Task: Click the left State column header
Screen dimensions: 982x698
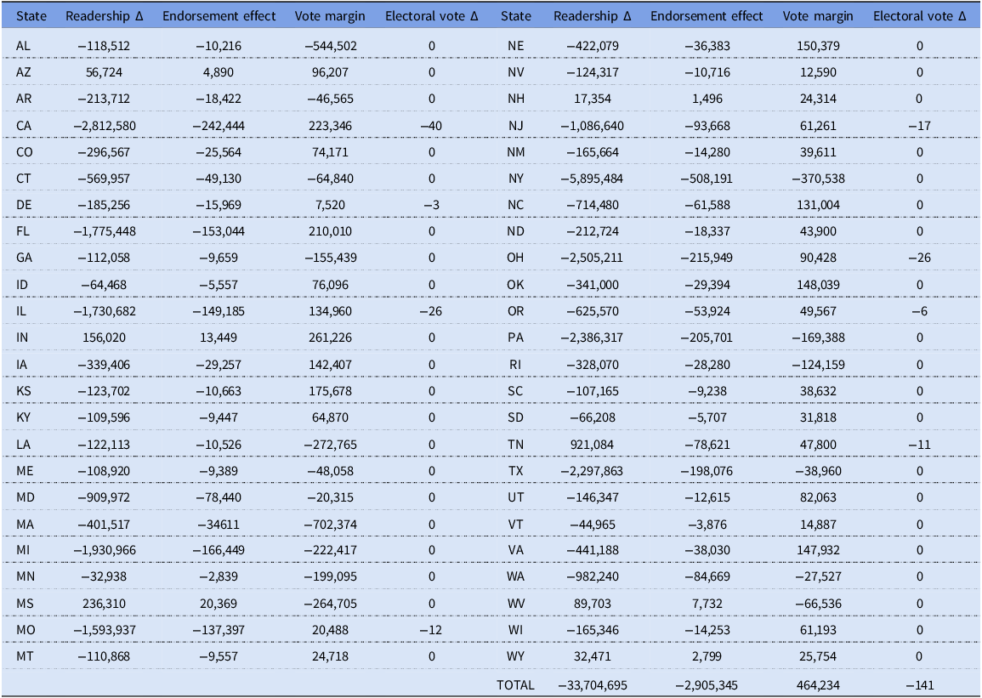Action: click(x=31, y=16)
